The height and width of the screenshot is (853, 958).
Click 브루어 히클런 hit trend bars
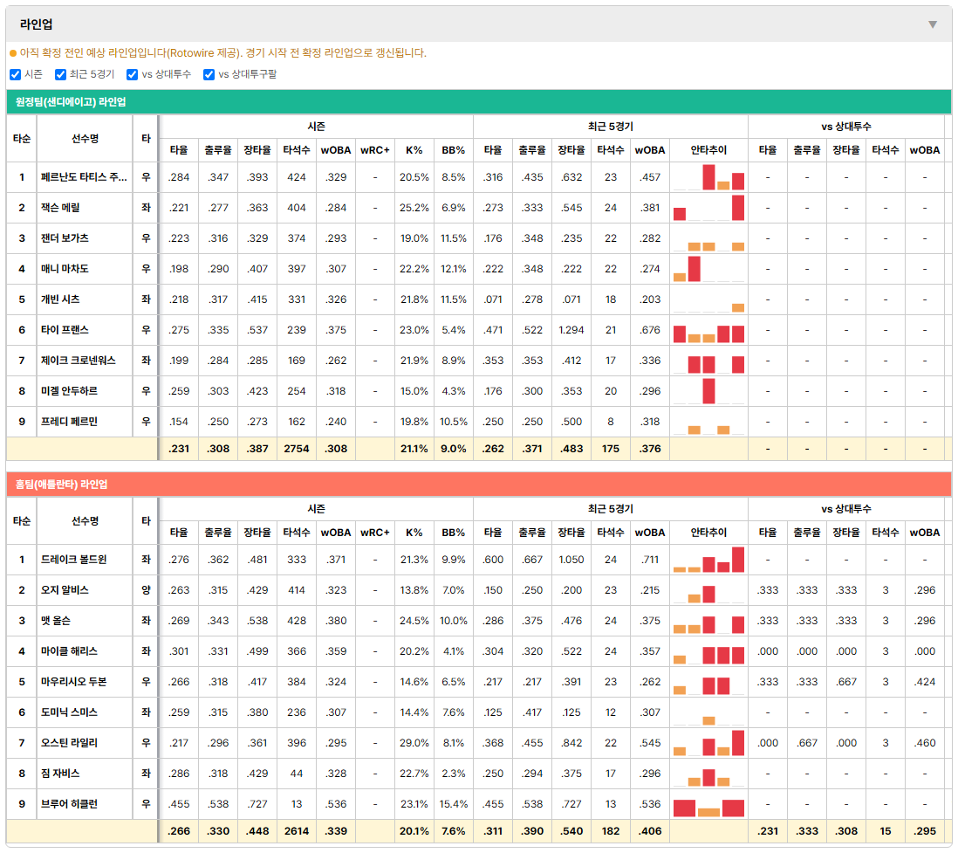pos(708,804)
